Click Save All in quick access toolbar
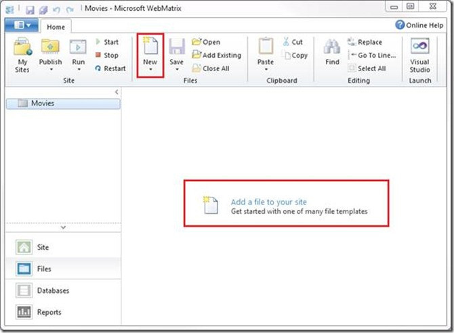454x333 pixels. (x=43, y=10)
